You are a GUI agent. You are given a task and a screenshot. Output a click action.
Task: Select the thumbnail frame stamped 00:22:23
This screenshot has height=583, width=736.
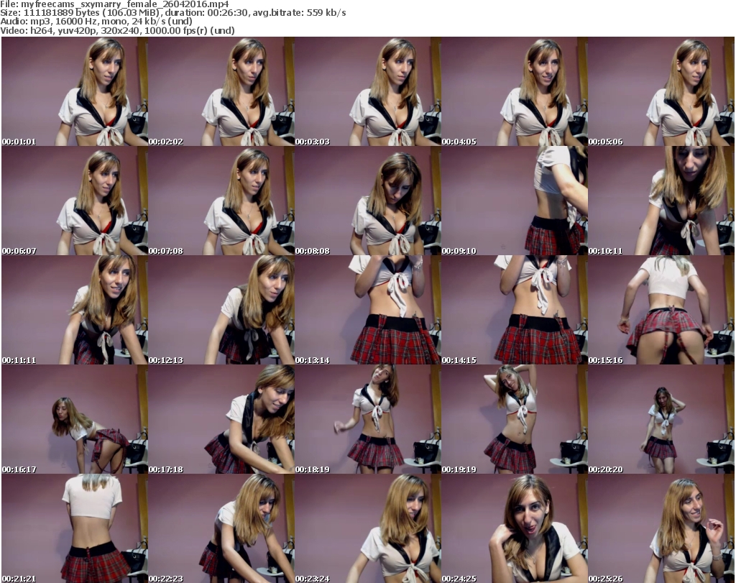click(x=221, y=528)
